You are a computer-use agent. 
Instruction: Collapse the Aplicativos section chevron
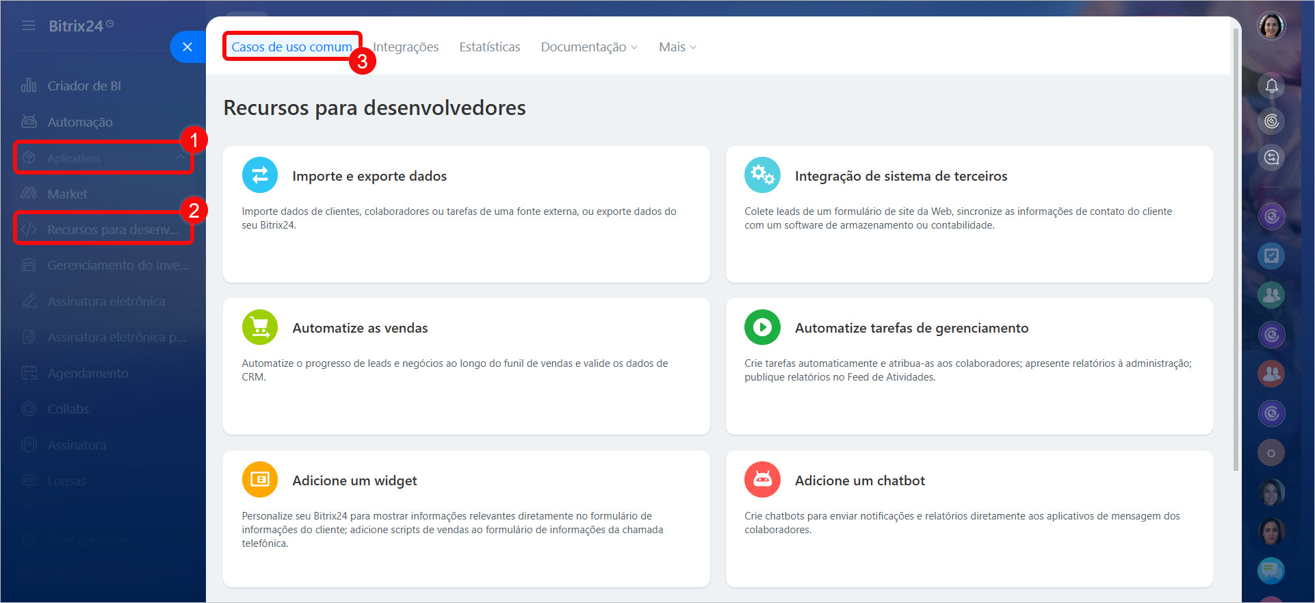coord(181,157)
